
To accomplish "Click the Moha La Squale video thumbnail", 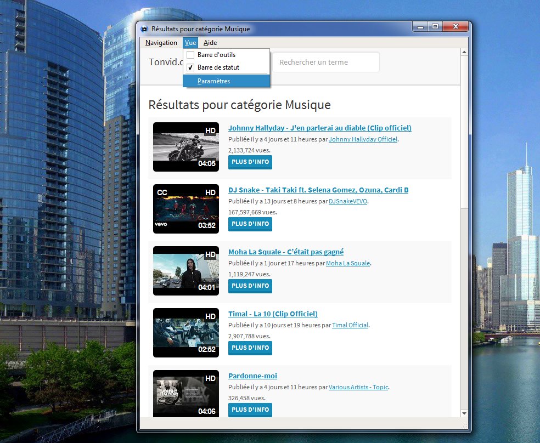I will click(x=186, y=271).
